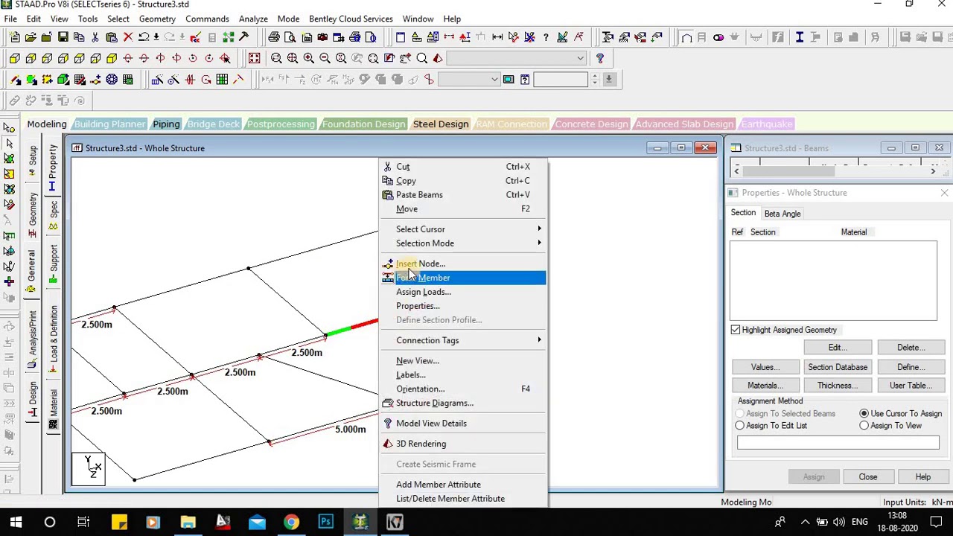Viewport: 953px width, 536px height.
Task: Click the User Table button
Action: point(911,386)
